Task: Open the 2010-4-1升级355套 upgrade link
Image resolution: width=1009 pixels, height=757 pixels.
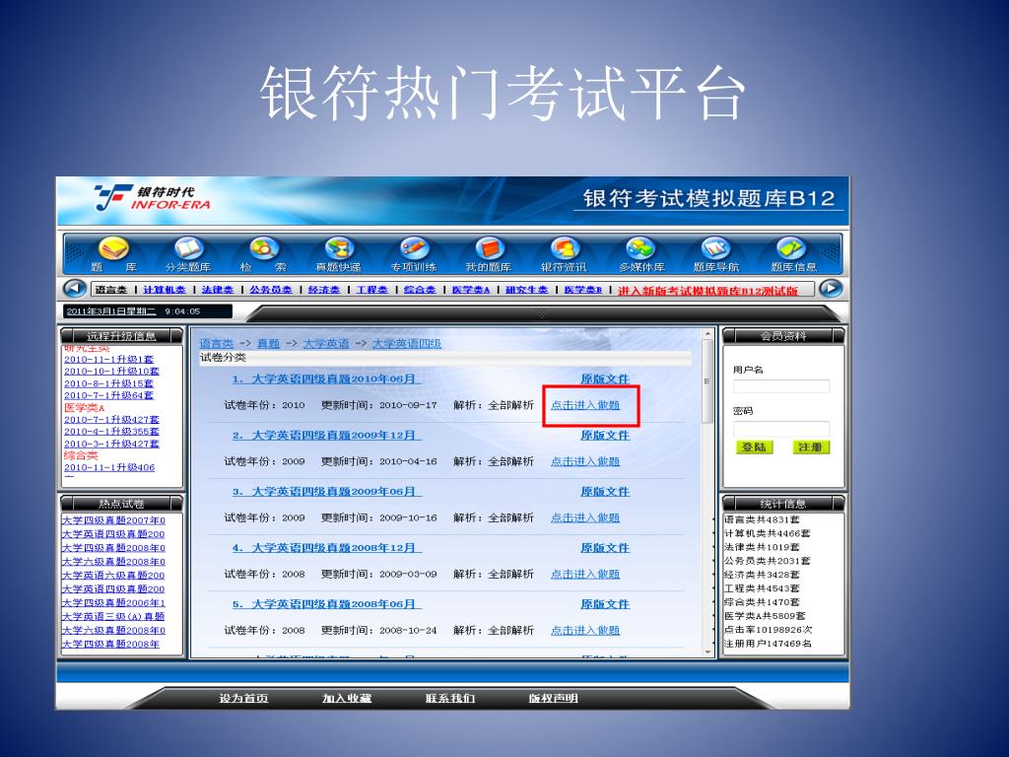Action: click(111, 432)
